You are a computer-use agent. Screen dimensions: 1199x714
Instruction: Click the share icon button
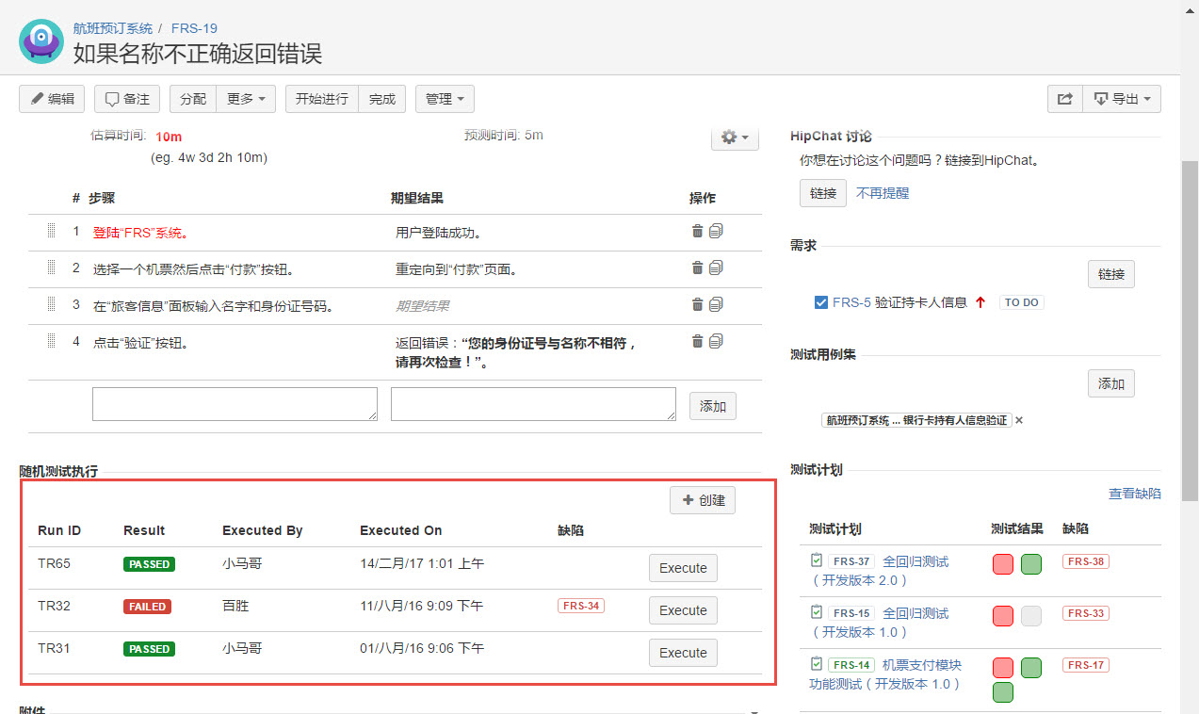(x=1064, y=99)
